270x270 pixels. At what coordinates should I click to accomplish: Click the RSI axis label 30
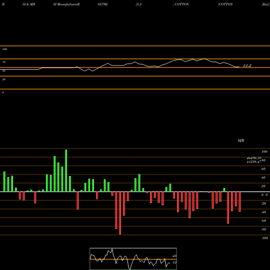click(x=4, y=79)
